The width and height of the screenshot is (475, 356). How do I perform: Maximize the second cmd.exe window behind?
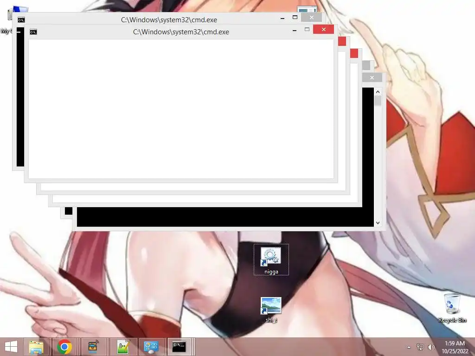[295, 17]
